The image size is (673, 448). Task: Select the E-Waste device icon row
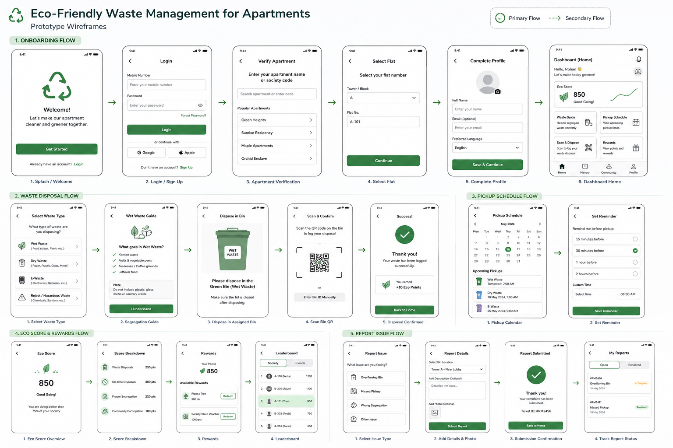coord(49,280)
